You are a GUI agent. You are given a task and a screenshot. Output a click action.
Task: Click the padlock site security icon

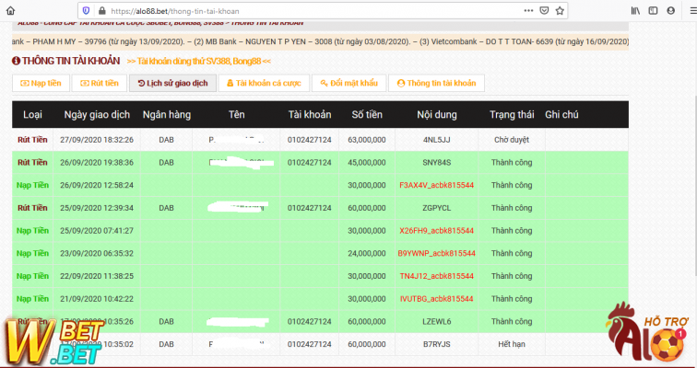coord(101,11)
